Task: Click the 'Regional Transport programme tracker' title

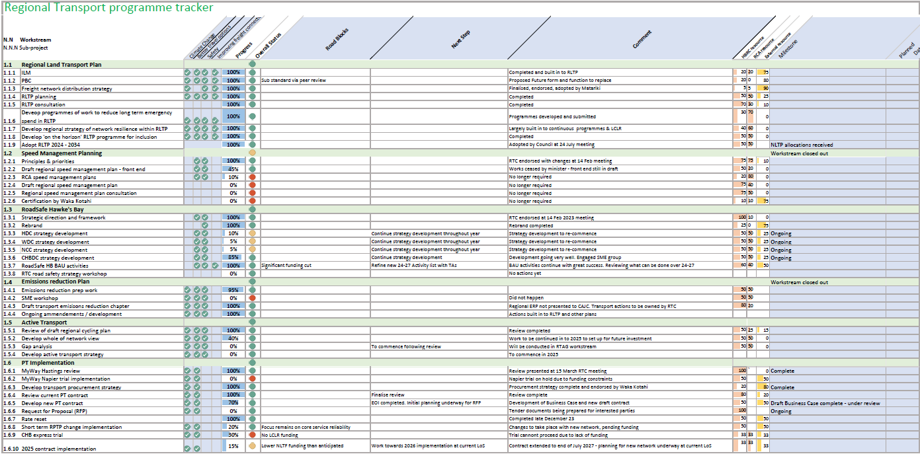Action: tap(109, 8)
